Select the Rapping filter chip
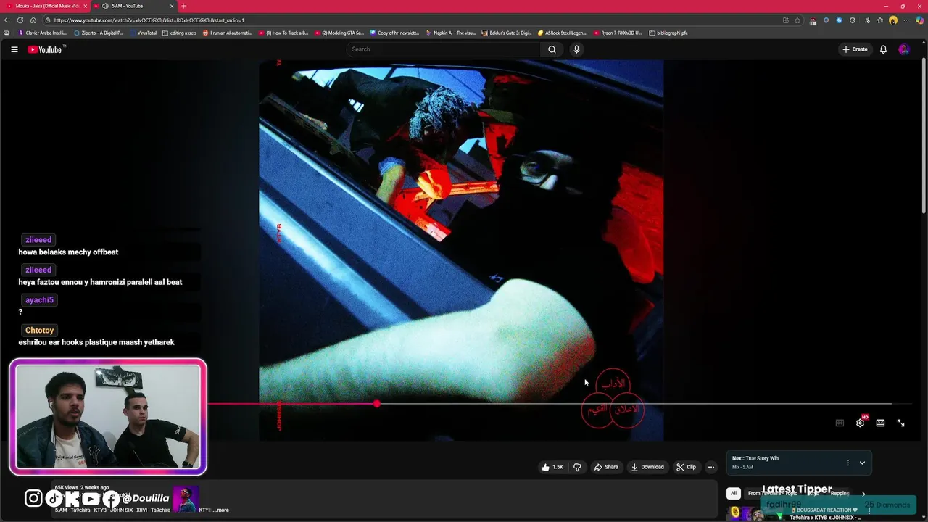Image resolution: width=928 pixels, height=522 pixels. pyautogui.click(x=840, y=493)
